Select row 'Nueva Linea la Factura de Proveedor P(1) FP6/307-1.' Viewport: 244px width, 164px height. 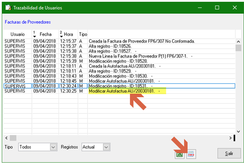[119, 56]
